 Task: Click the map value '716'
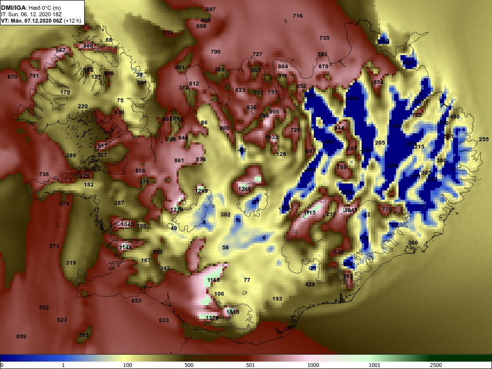coord(298,16)
